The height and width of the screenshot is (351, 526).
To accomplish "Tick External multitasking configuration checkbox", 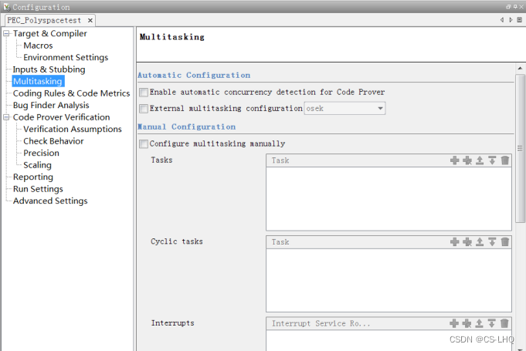I will (x=144, y=109).
